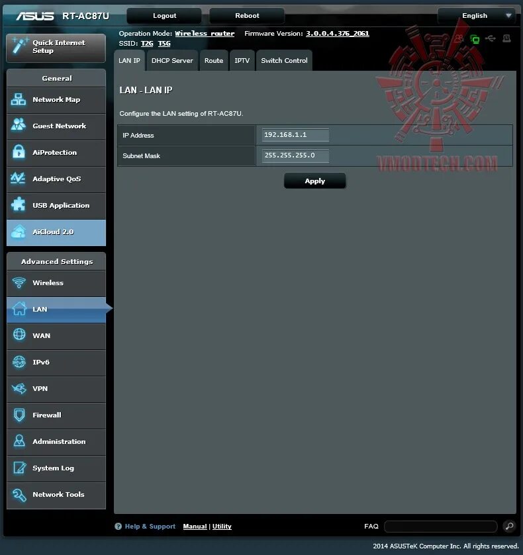Viewport: 523px width, 555px height.
Task: Go to WAN settings
Action: click(x=56, y=336)
